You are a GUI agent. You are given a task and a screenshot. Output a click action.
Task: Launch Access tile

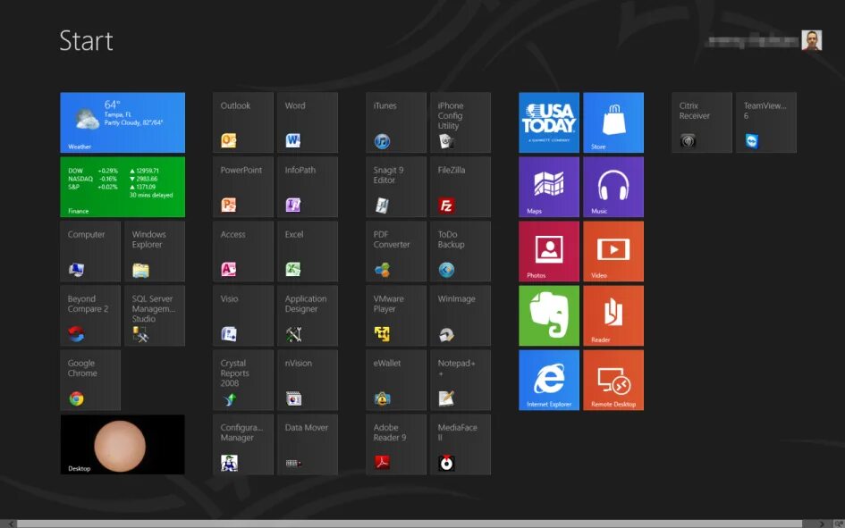[243, 251]
